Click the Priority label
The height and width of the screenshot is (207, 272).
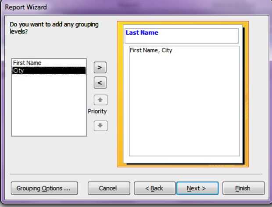pyautogui.click(x=97, y=111)
